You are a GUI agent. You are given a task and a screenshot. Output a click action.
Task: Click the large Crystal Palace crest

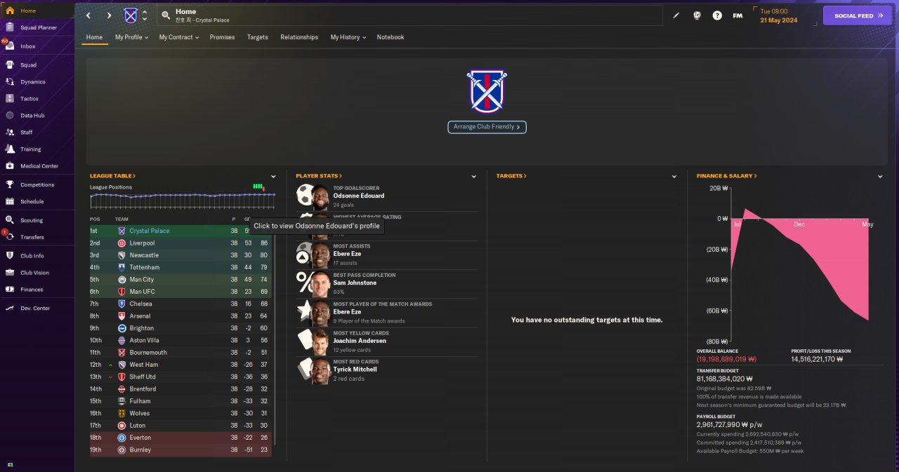[487, 91]
